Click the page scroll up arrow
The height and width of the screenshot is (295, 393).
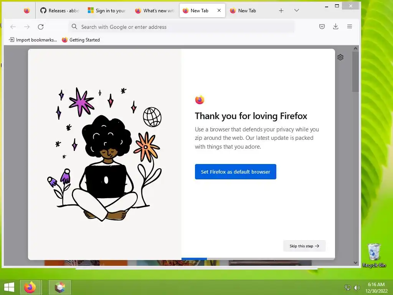click(x=355, y=48)
